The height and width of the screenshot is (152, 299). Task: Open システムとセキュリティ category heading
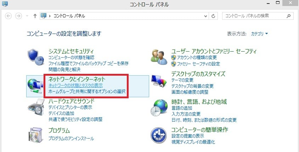pos(71,51)
